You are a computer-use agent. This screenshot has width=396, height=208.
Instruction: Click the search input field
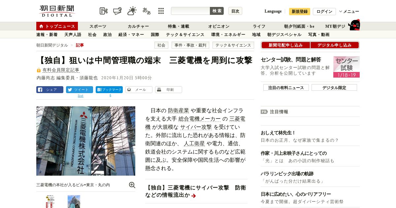click(x=190, y=11)
